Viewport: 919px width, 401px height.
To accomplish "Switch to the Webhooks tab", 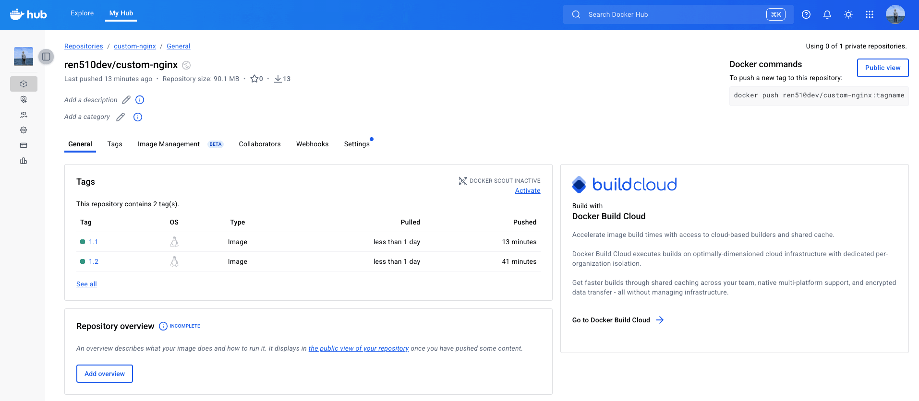I will pos(313,144).
